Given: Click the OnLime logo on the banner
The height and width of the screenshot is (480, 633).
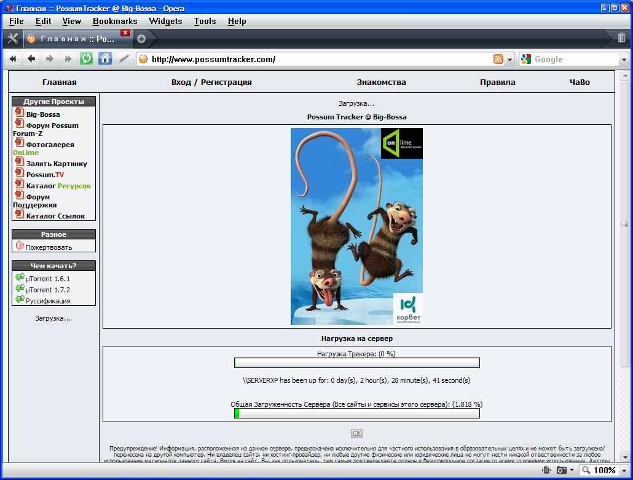Looking at the screenshot, I should click(x=402, y=143).
